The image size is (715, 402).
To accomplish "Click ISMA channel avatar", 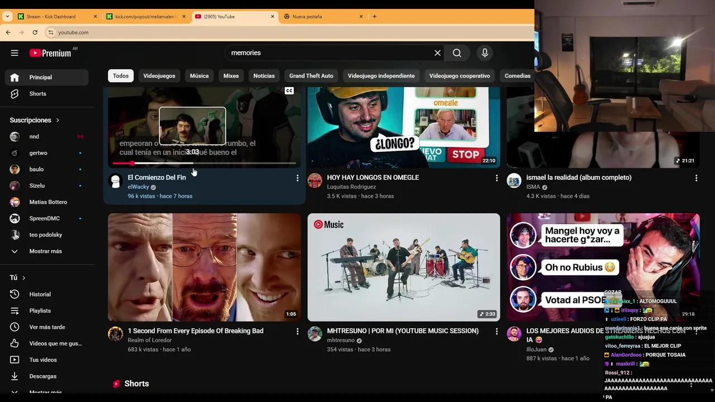I will tap(514, 181).
